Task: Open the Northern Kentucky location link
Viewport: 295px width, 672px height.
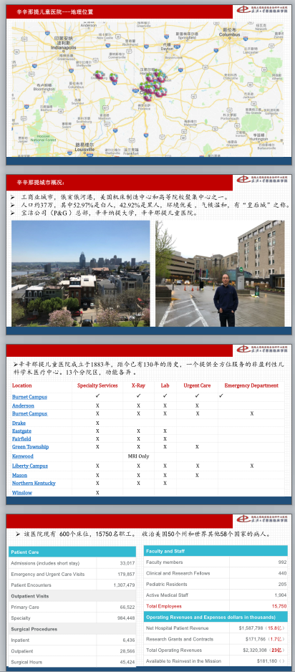Action: (34, 483)
